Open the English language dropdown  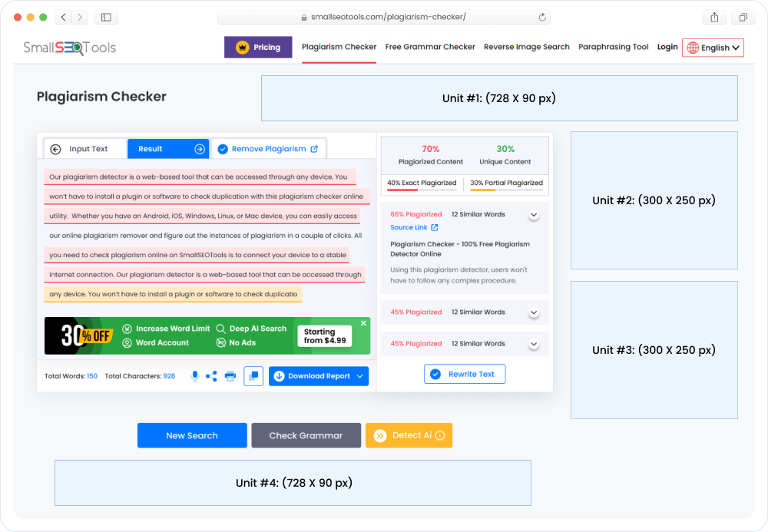(713, 48)
